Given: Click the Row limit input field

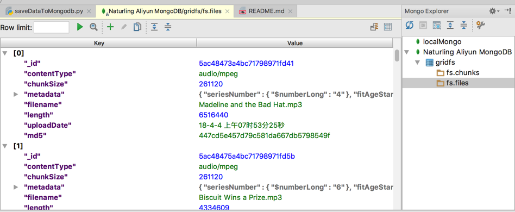Looking at the screenshot, I should click(x=52, y=27).
